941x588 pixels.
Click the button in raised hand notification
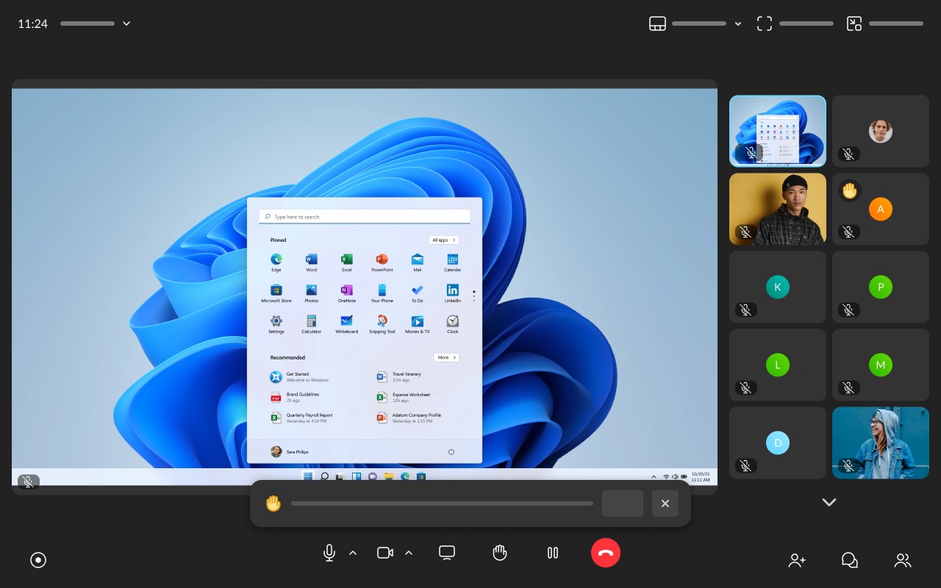(x=623, y=503)
